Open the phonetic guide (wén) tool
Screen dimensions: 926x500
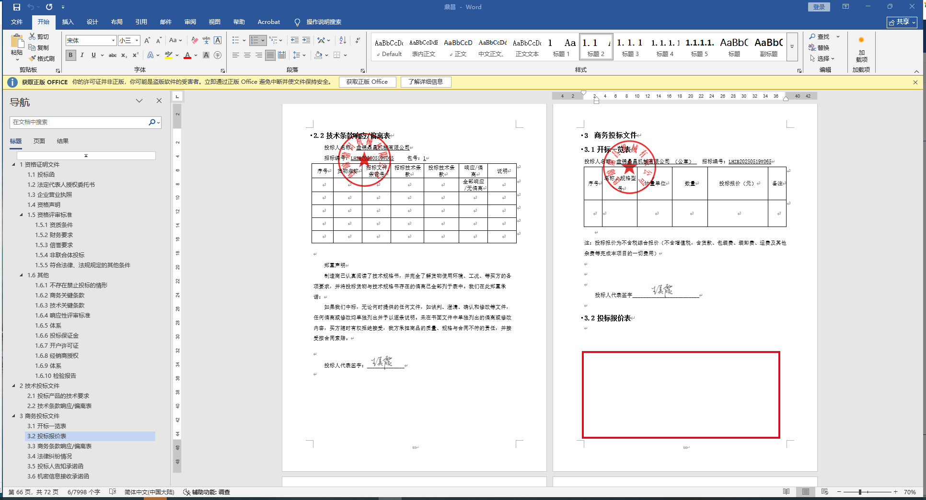(206, 40)
